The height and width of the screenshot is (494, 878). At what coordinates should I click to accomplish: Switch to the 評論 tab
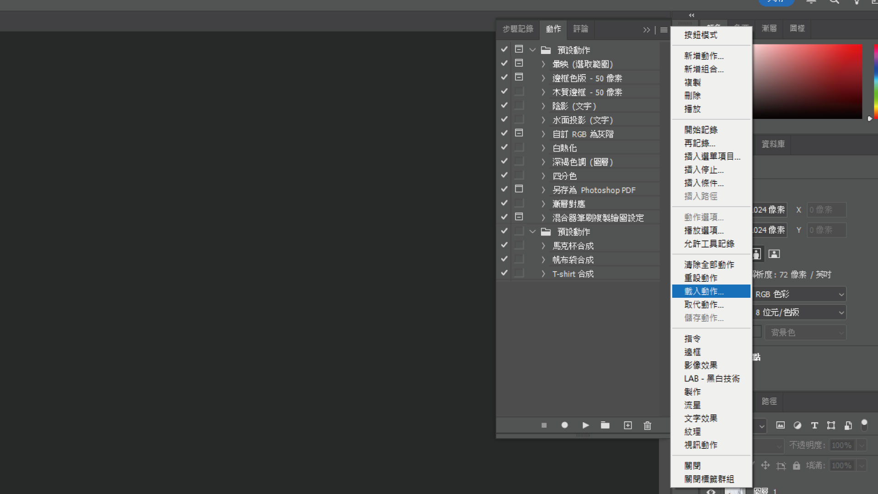coord(581,29)
